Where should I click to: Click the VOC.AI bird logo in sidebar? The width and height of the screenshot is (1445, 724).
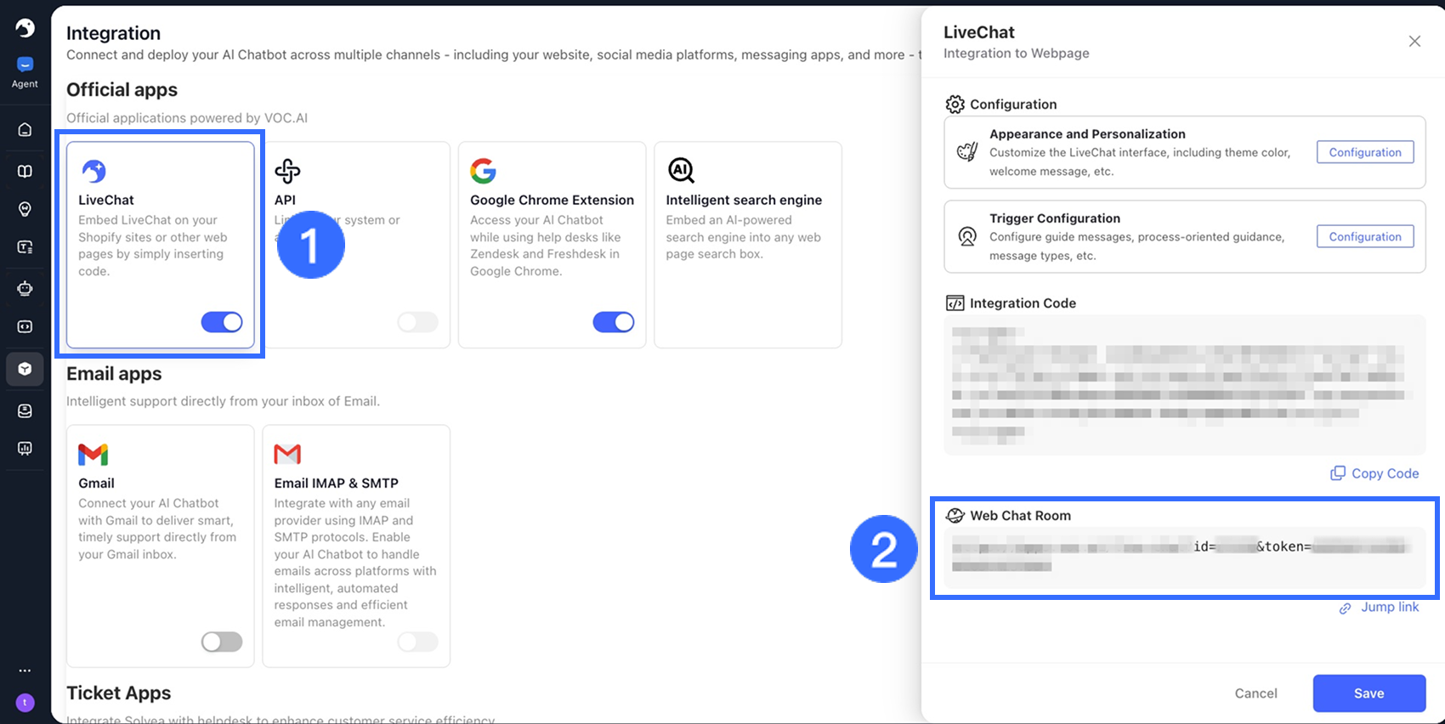25,28
